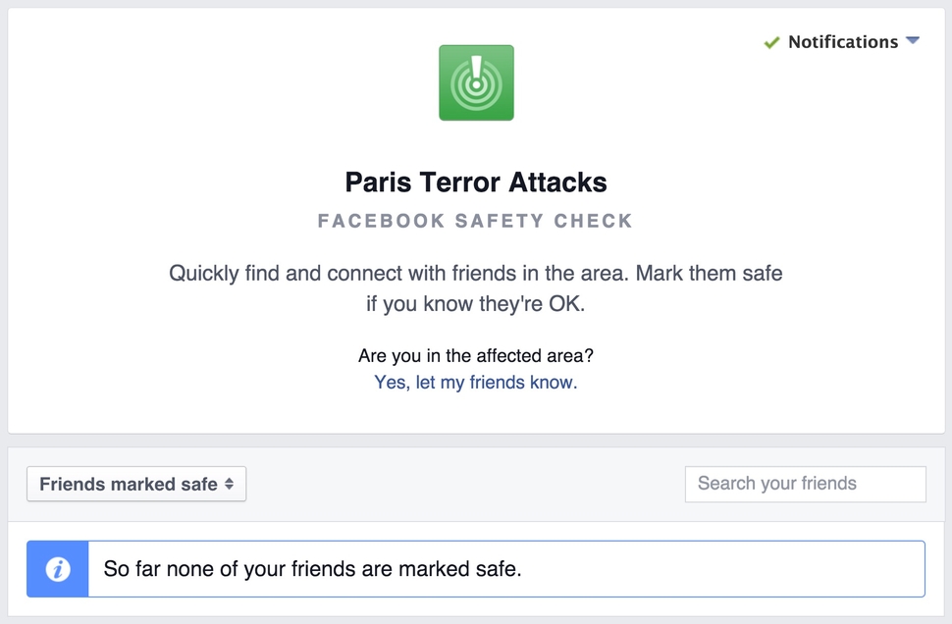Viewport: 952px width, 624px height.
Task: Toggle the Notifications setting label
Action: point(842,42)
